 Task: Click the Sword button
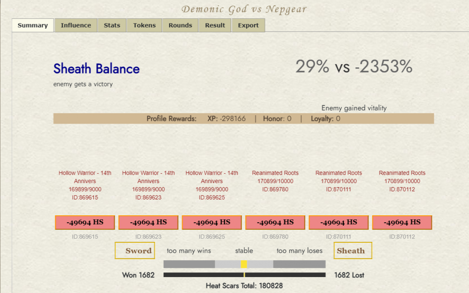[135, 250]
